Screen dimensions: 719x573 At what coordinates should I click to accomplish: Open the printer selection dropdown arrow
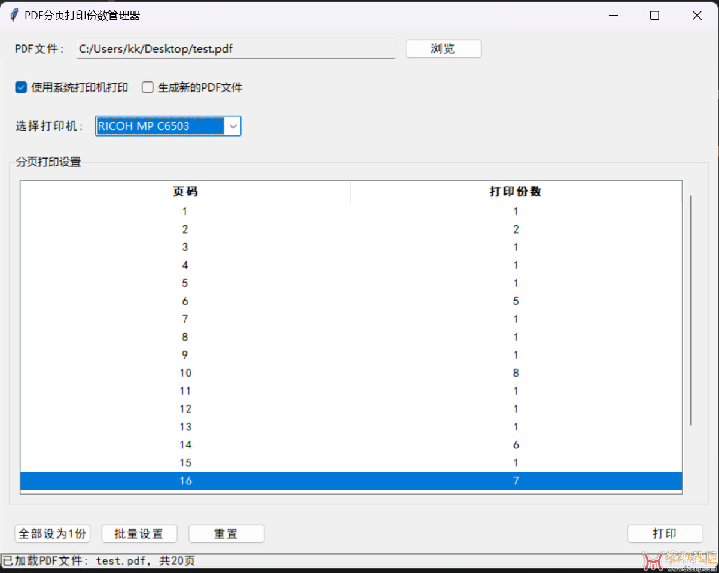click(233, 126)
